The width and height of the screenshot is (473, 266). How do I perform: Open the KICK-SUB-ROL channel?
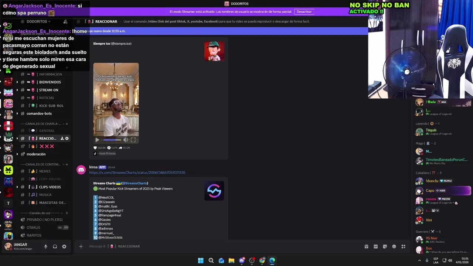click(x=44, y=106)
